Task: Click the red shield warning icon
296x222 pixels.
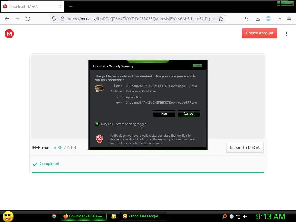Action: [99, 139]
